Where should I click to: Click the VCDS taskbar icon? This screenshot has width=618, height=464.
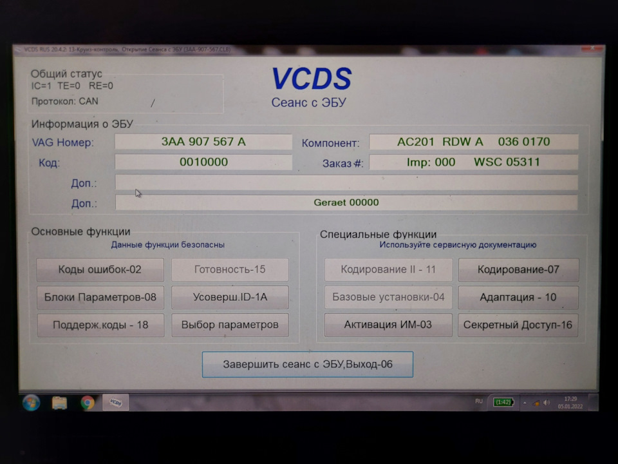115,402
